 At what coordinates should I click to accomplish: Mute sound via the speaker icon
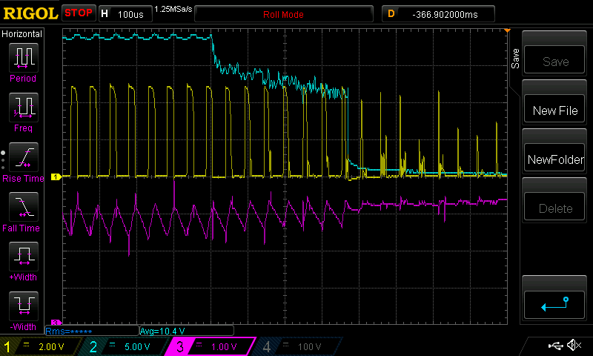coord(574,346)
